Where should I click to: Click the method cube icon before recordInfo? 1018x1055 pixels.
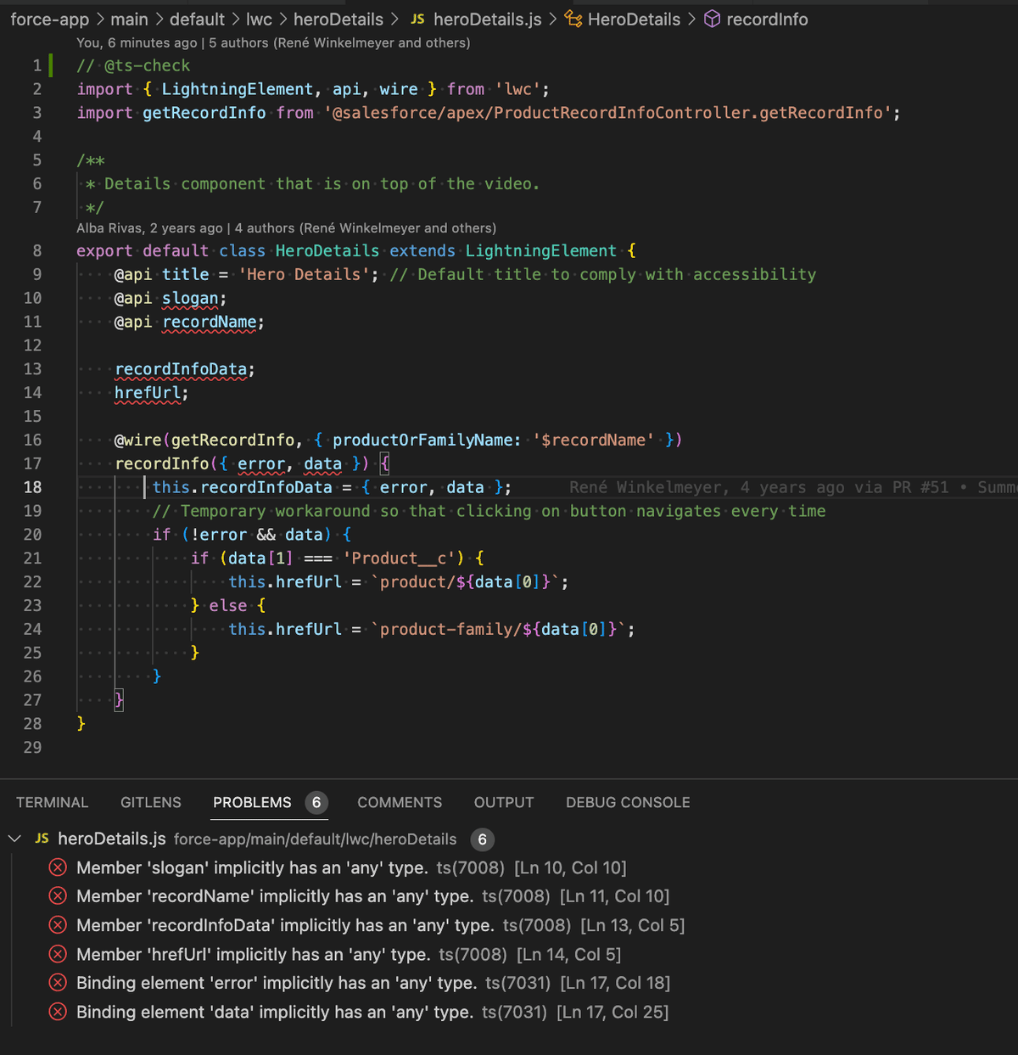click(x=713, y=19)
